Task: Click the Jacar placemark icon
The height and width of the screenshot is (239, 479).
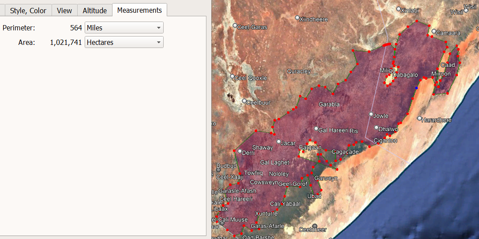Action: pyautogui.click(x=279, y=142)
